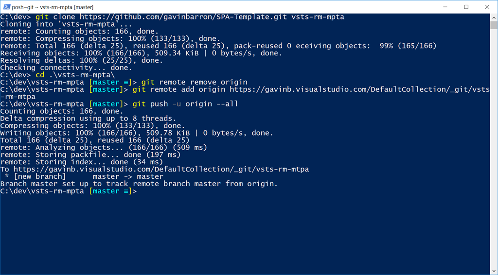Click the 'Delta compression using up to 8 threads' line
Screen dimensions: 498x275
click(x=88, y=119)
